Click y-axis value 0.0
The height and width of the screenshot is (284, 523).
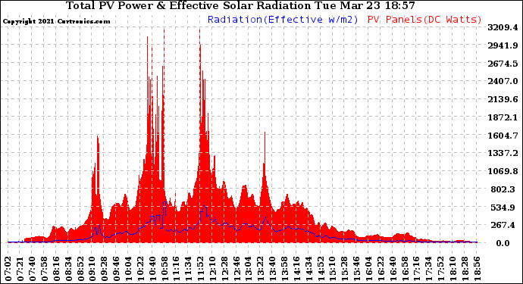pos(503,243)
